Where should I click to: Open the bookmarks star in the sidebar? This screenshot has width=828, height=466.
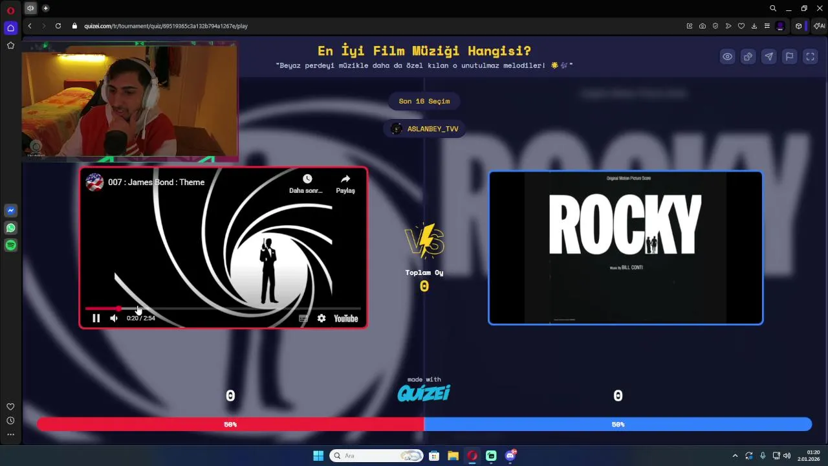[x=10, y=45]
